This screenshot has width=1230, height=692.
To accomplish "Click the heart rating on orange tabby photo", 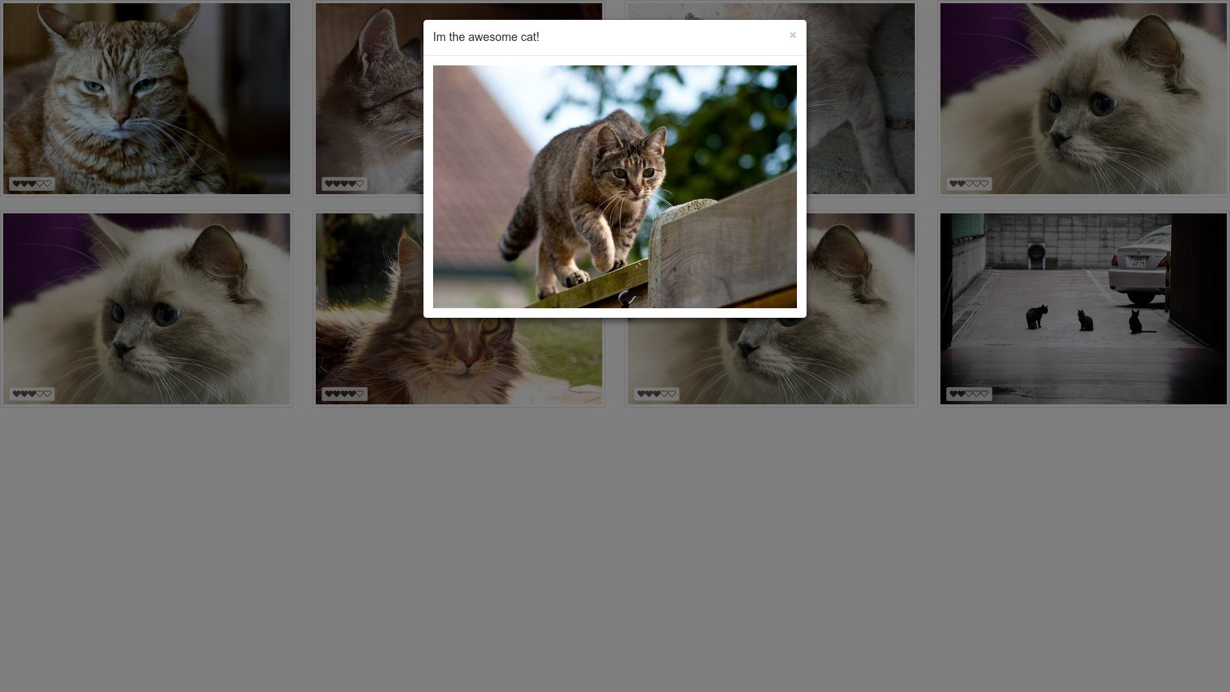I will (32, 184).
